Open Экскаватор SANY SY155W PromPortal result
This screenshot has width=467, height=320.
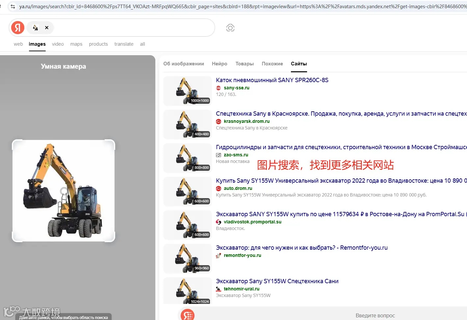click(341, 214)
